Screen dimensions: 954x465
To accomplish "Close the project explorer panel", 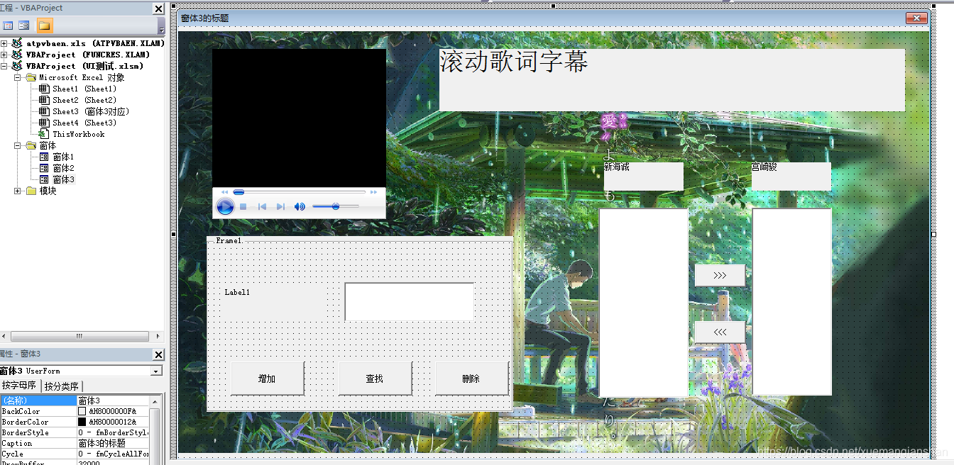I will 158,8.
